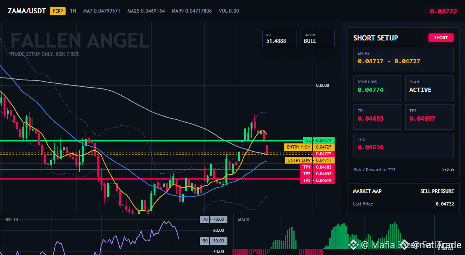
Task: Click the FALLEN ANGEL chart title
Action: pos(80,40)
